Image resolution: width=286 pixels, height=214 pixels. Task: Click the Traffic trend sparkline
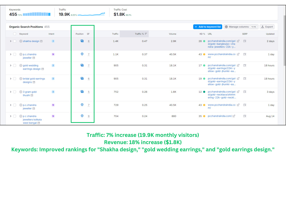92,14
